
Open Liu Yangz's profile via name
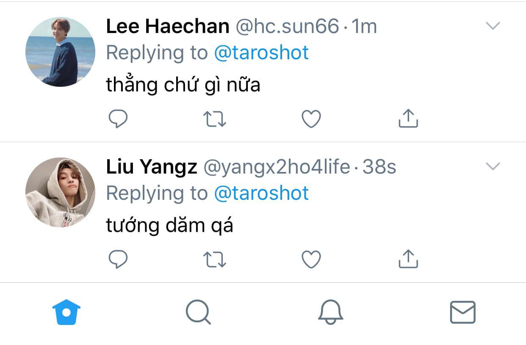152,168
